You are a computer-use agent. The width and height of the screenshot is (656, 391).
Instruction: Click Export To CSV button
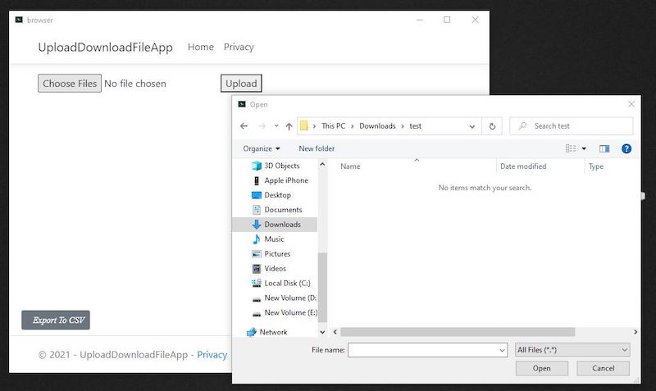click(x=56, y=320)
